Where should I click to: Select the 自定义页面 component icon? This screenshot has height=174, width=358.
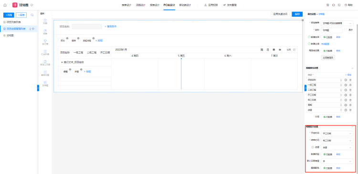pos(45,62)
